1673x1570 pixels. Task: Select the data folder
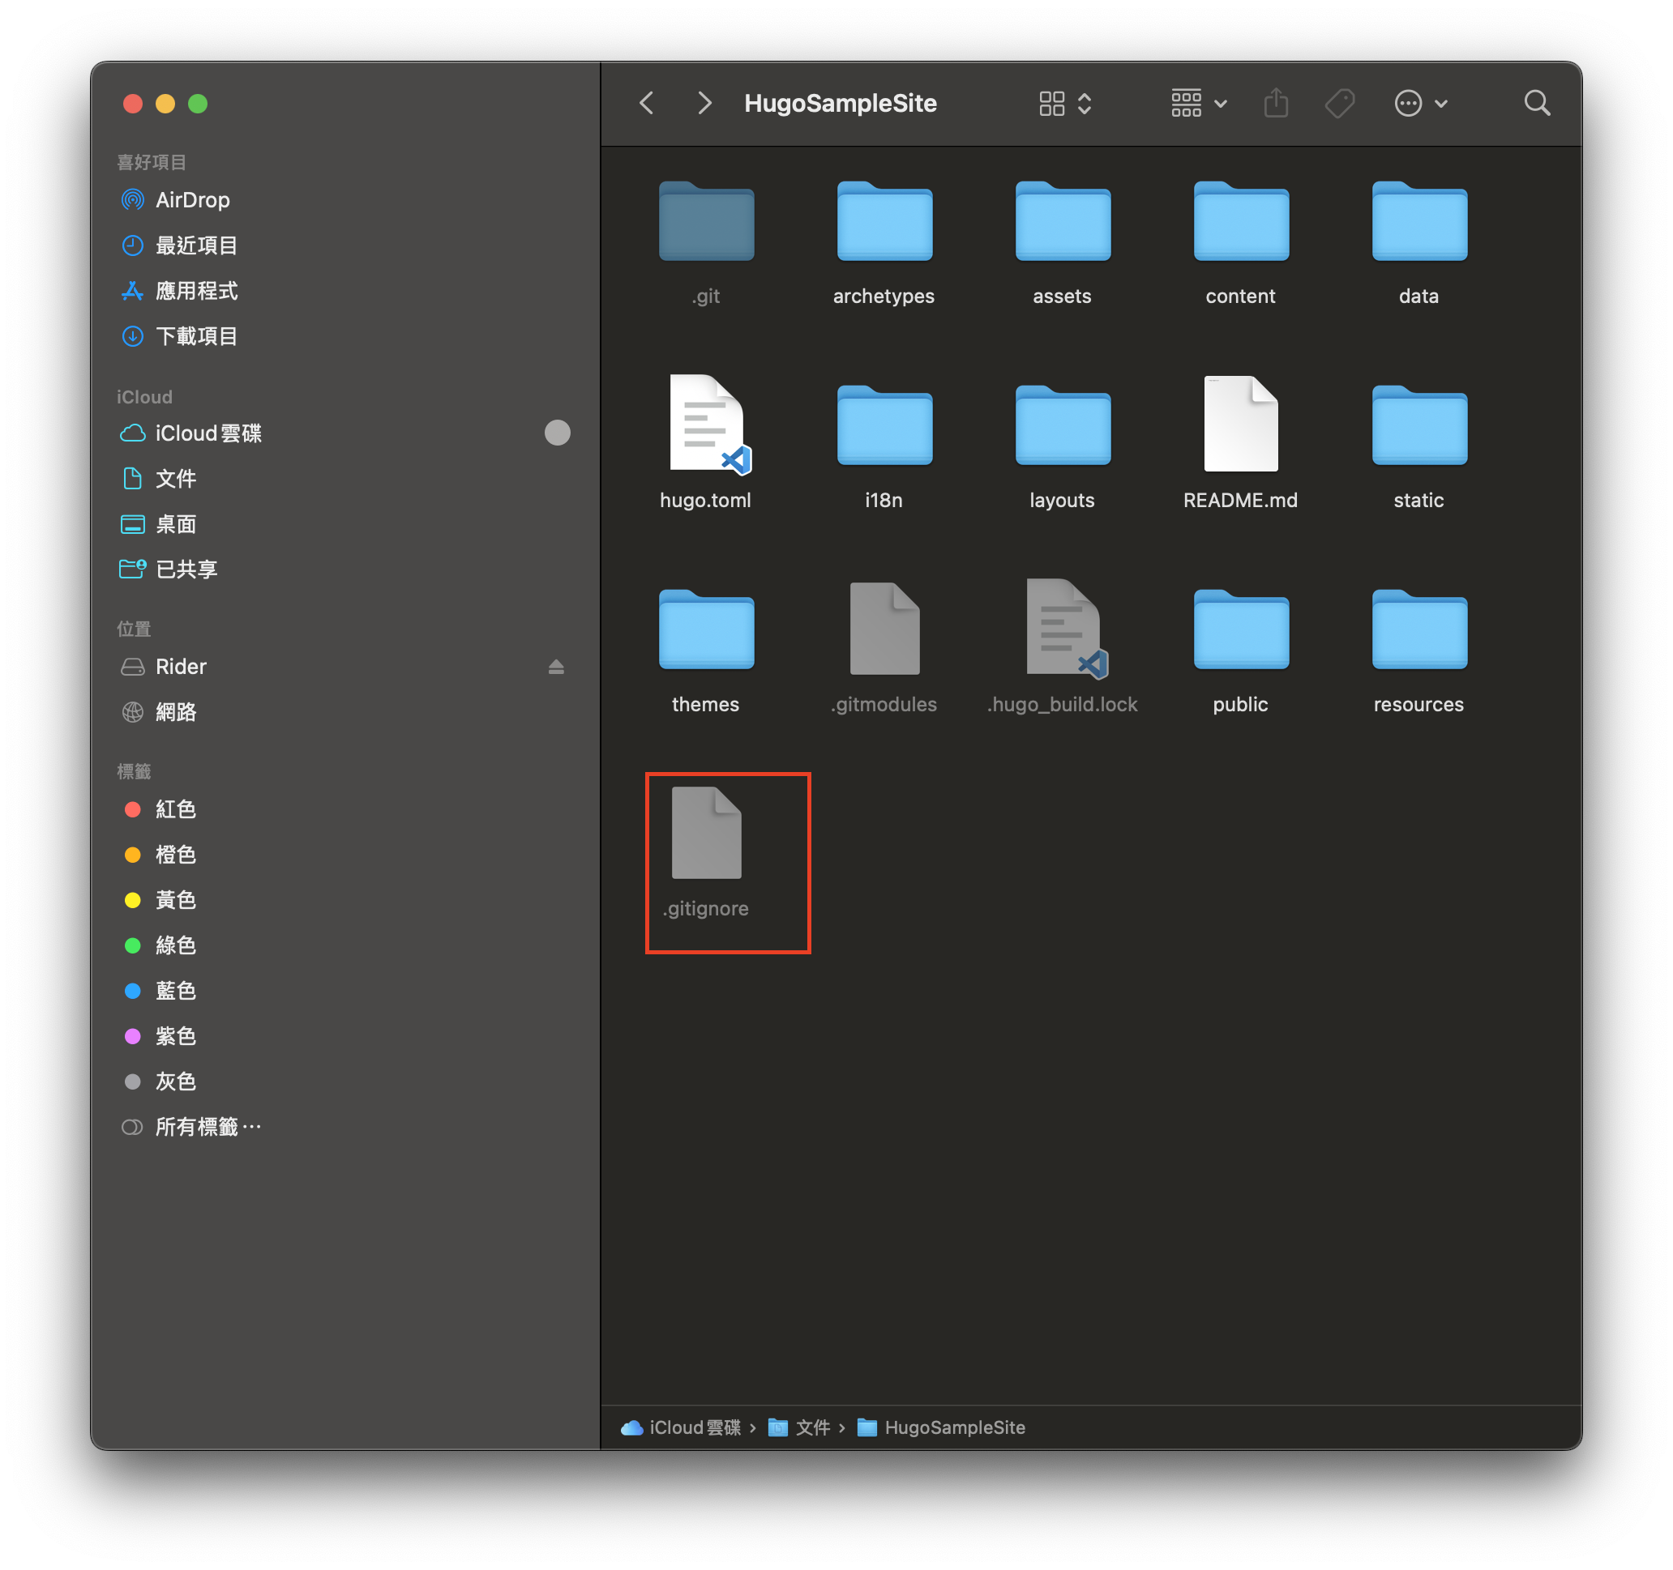click(x=1418, y=243)
